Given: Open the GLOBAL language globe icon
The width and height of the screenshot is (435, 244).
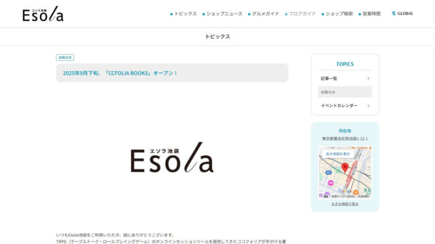Looking at the screenshot, I should click(394, 14).
